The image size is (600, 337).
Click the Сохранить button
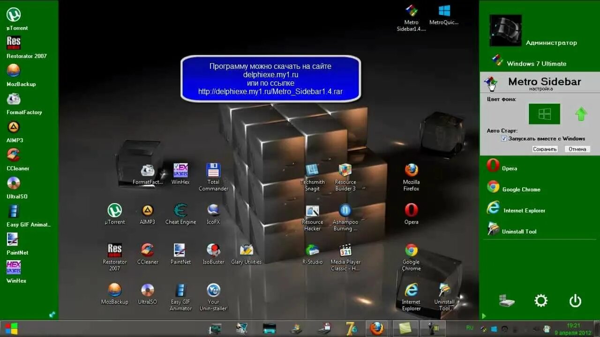click(x=545, y=149)
